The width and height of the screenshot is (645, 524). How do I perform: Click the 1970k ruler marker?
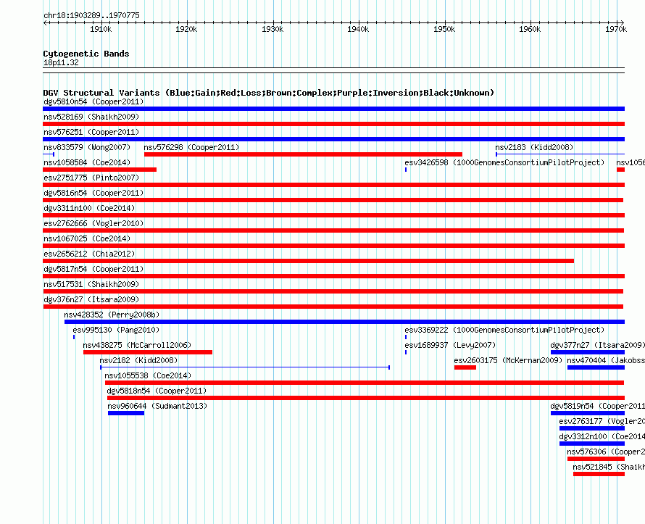616,29
